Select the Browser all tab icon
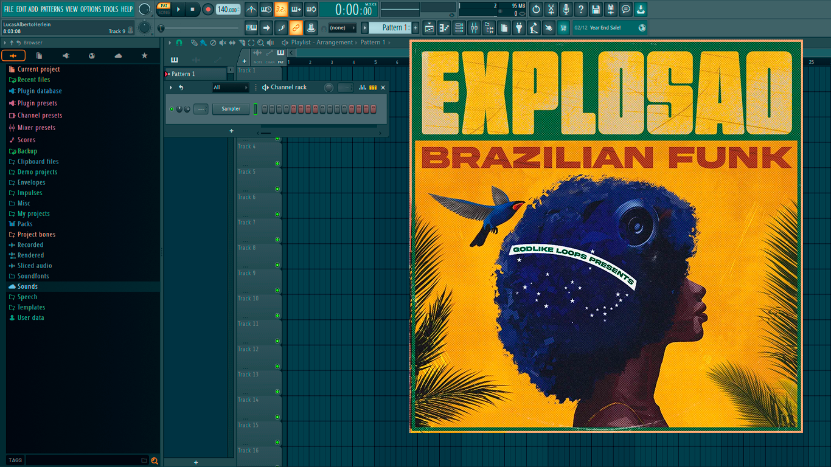 13,55
